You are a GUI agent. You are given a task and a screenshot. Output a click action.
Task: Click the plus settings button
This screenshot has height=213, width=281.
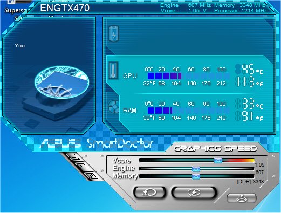click(81, 166)
